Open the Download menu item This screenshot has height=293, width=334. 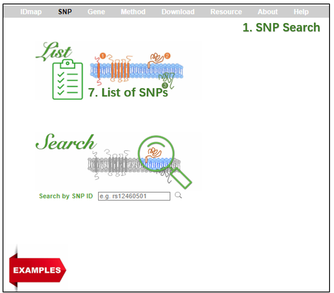(178, 12)
